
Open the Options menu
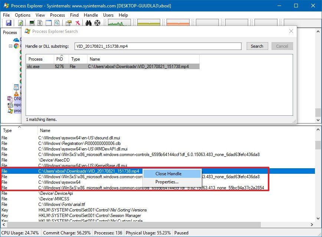[23, 15]
